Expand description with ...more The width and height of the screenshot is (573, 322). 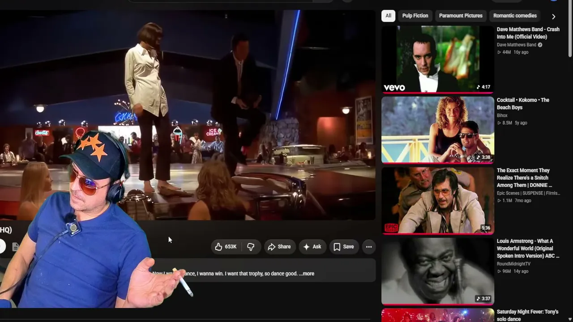point(307,274)
